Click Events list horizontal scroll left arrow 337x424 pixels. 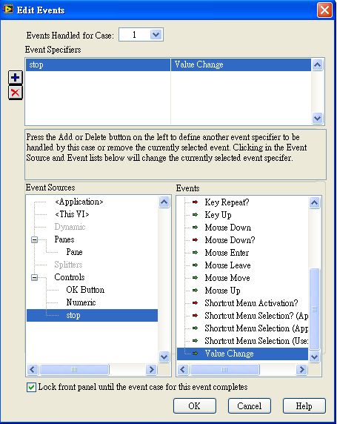183,370
